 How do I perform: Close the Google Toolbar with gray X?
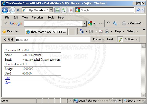point(6,23)
